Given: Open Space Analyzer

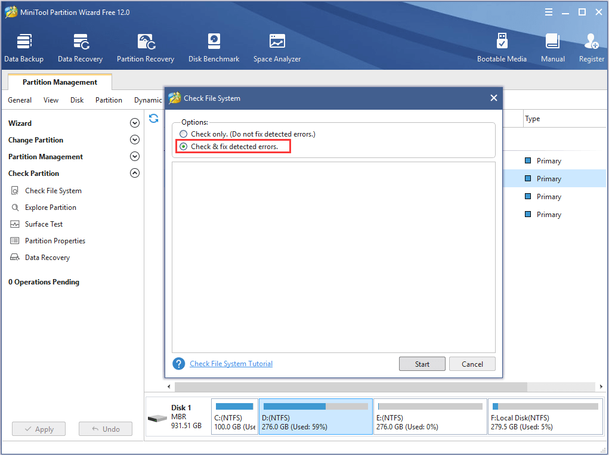Looking at the screenshot, I should click(277, 48).
